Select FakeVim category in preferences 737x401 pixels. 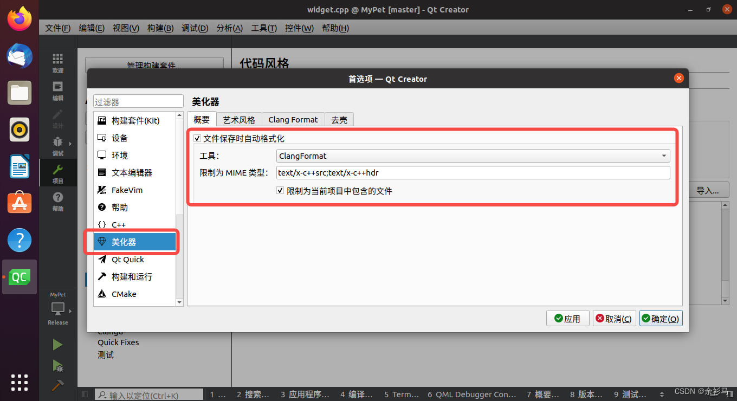click(x=135, y=190)
